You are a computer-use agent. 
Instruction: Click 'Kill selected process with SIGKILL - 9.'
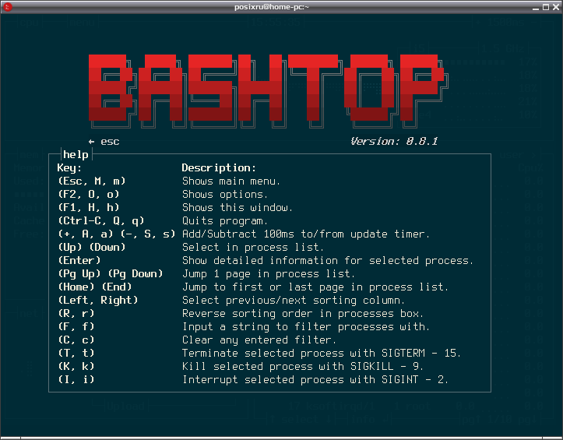point(303,366)
